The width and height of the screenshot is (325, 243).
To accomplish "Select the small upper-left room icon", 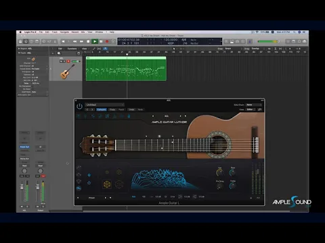I will [107, 172].
